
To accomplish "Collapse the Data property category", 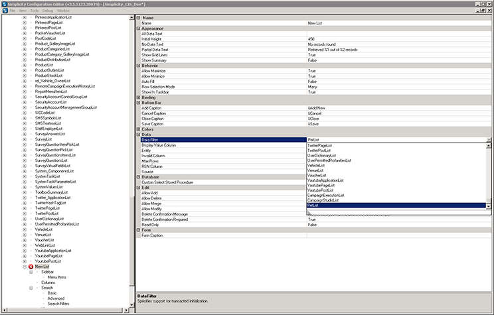I will coord(138,135).
